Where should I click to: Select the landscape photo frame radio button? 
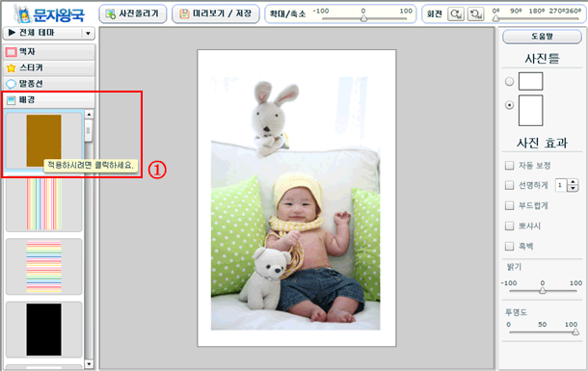[x=509, y=81]
